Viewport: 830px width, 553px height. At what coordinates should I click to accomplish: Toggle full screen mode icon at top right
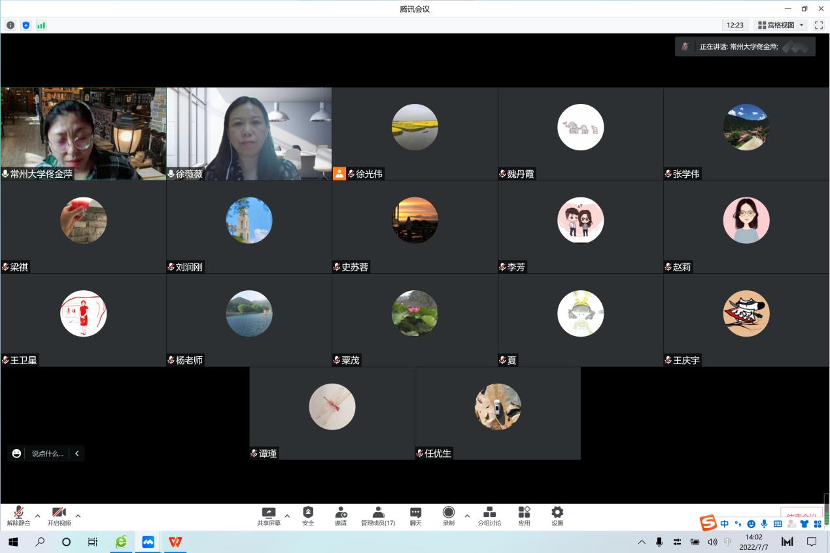[819, 25]
